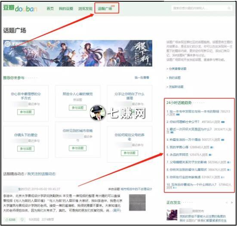Open trending topic 父母婚姻关系对子女的影响
This screenshot has height=226, width=237.
click(x=188, y=162)
